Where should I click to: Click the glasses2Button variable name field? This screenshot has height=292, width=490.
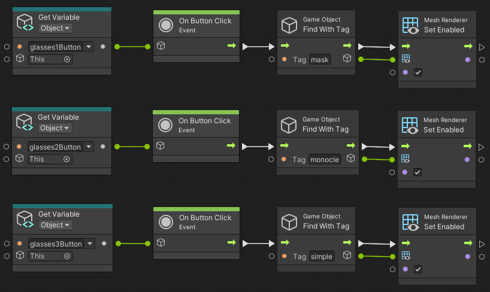pyautogui.click(x=55, y=147)
